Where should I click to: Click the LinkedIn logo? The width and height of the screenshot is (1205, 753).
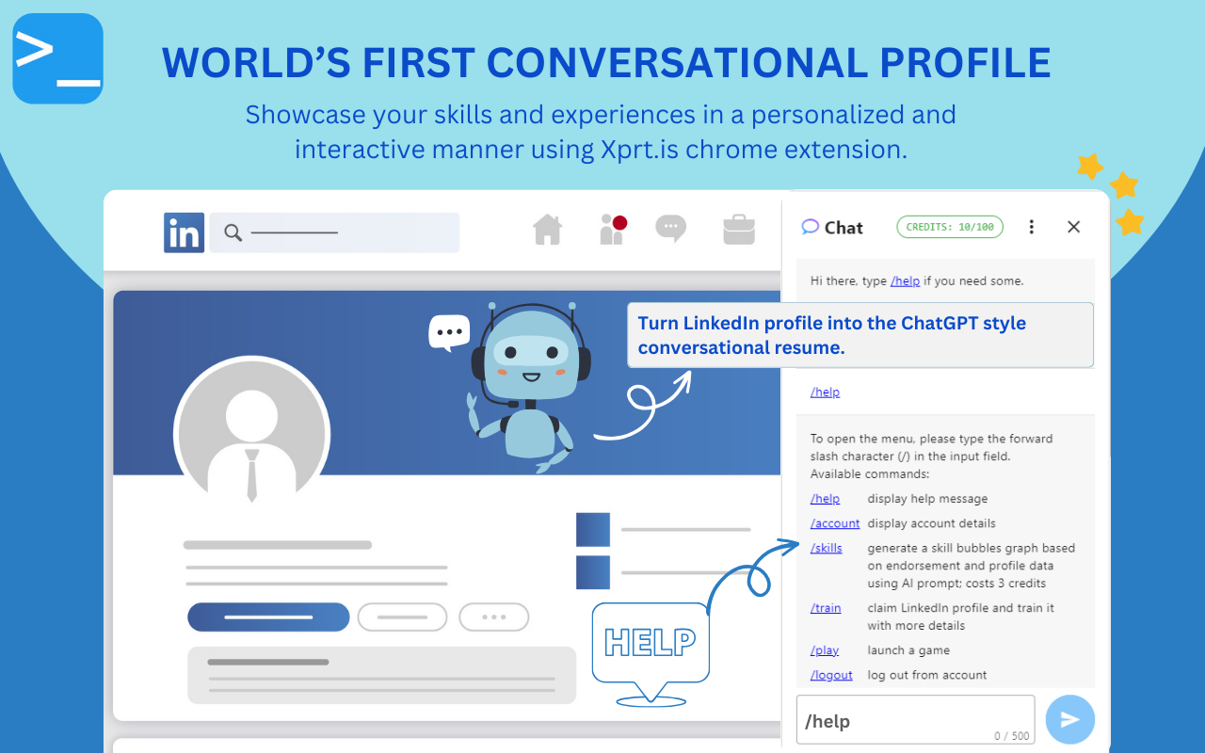click(184, 232)
